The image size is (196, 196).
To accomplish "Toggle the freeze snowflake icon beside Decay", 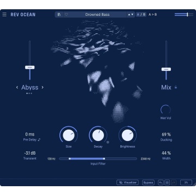I will click(x=108, y=143).
